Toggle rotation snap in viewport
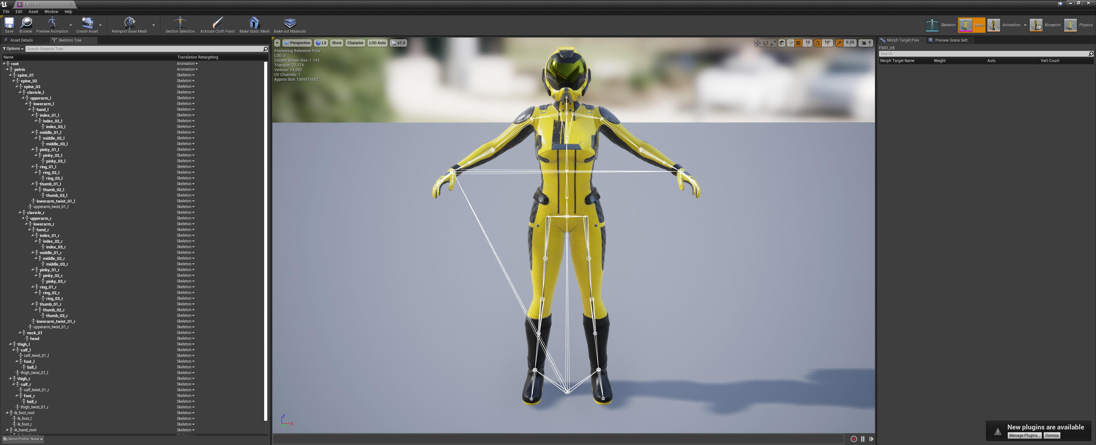The height and width of the screenshot is (445, 1096). [x=818, y=43]
